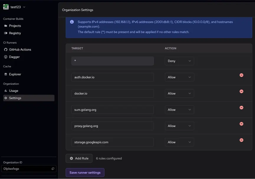Save the runner settings

(85, 172)
